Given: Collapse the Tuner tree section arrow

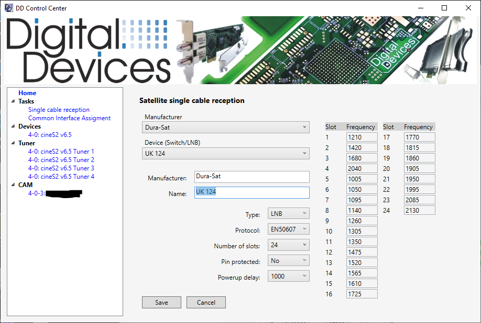Looking at the screenshot, I should click(13, 143).
